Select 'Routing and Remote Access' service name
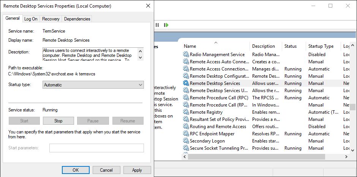Viewport: 357px width, 177px height. pos(218,127)
